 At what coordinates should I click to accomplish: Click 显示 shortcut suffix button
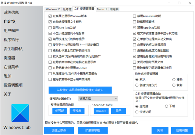coord(119,111)
